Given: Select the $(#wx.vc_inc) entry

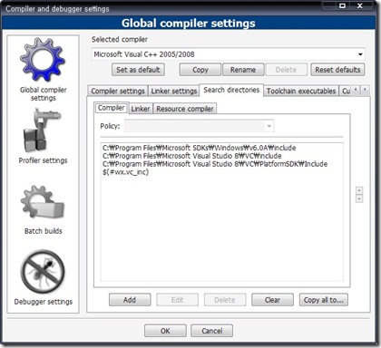Looking at the screenshot, I should coord(125,172).
